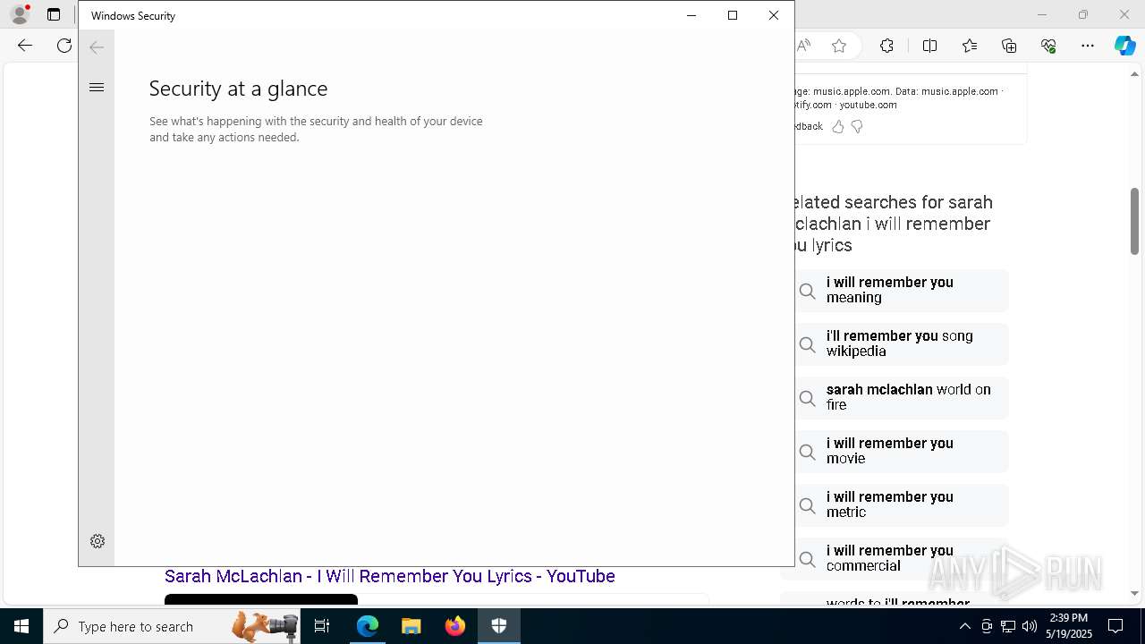
Task: Open Windows Security settings gear
Action: [98, 541]
